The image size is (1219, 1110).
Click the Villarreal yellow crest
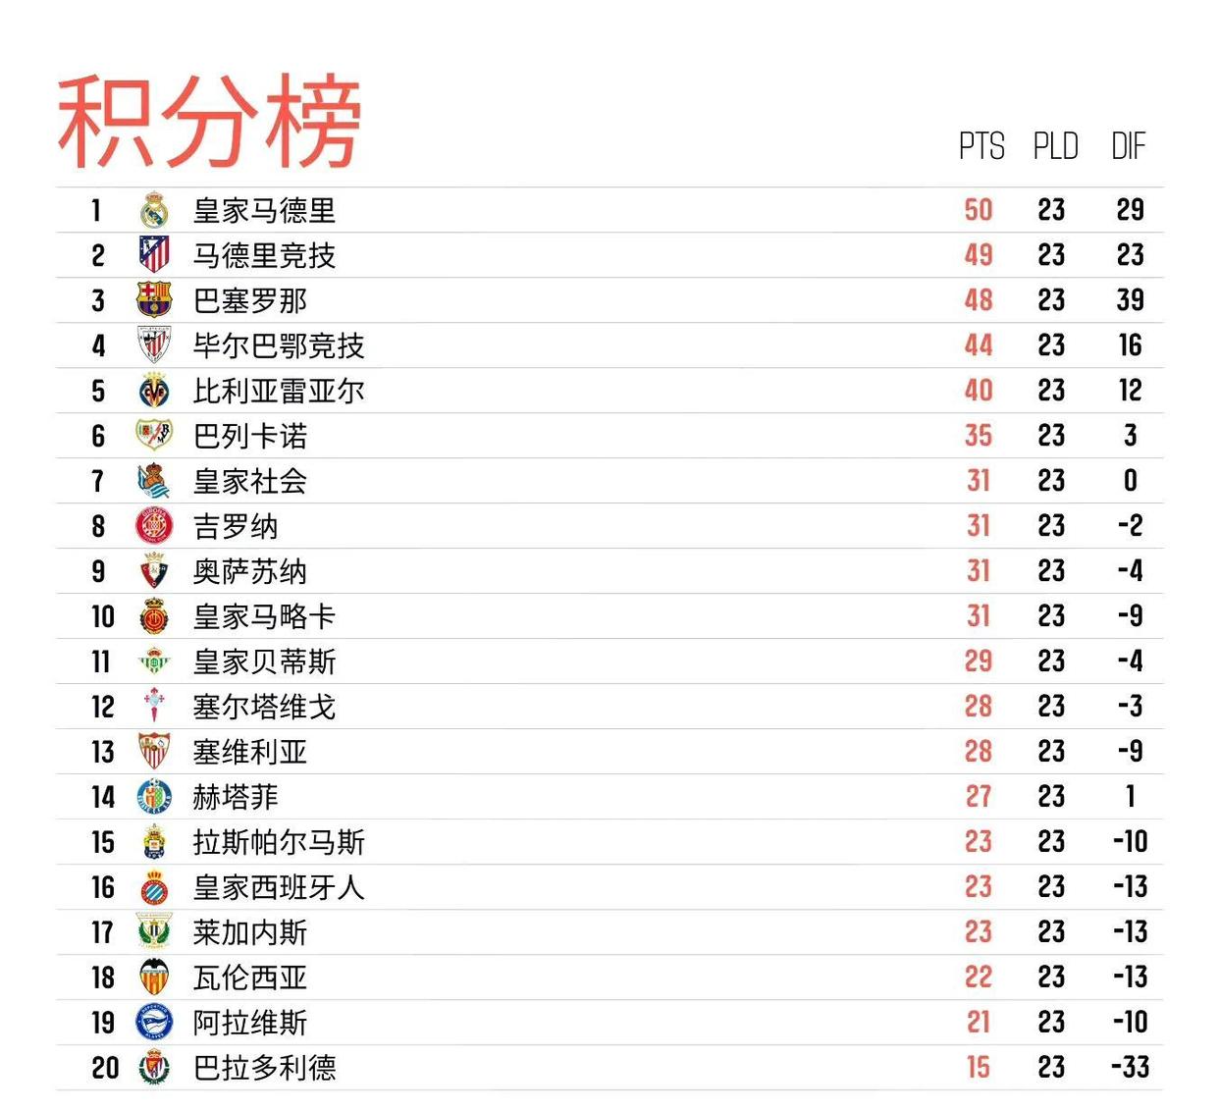coord(154,391)
